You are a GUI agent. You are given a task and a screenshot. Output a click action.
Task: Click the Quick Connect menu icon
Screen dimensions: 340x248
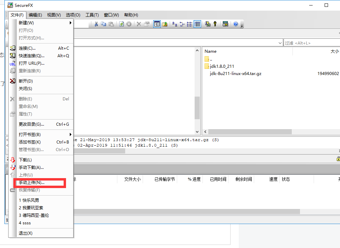pos(13,56)
